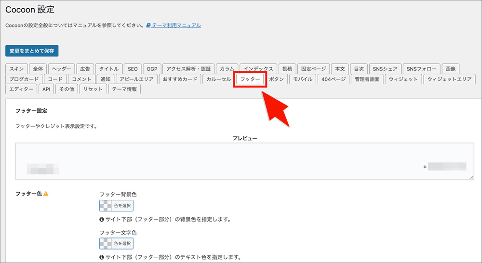Select the タイトル tab

click(109, 69)
